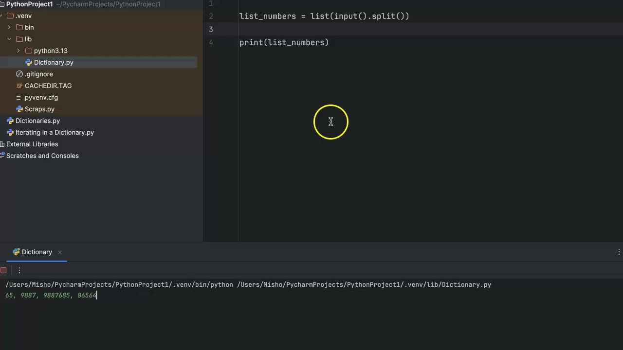Open Scraps.py in the project tree

coord(39,109)
